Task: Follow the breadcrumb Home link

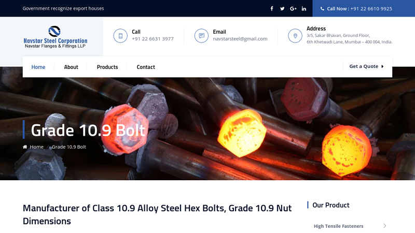Action: pyautogui.click(x=36, y=147)
